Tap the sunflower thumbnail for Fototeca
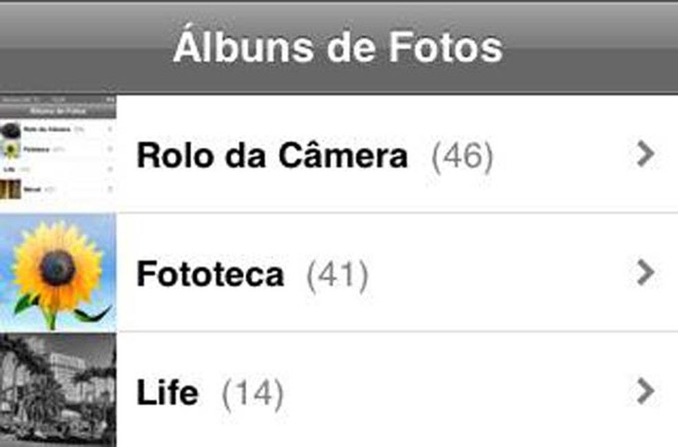The image size is (678, 447). tap(58, 272)
